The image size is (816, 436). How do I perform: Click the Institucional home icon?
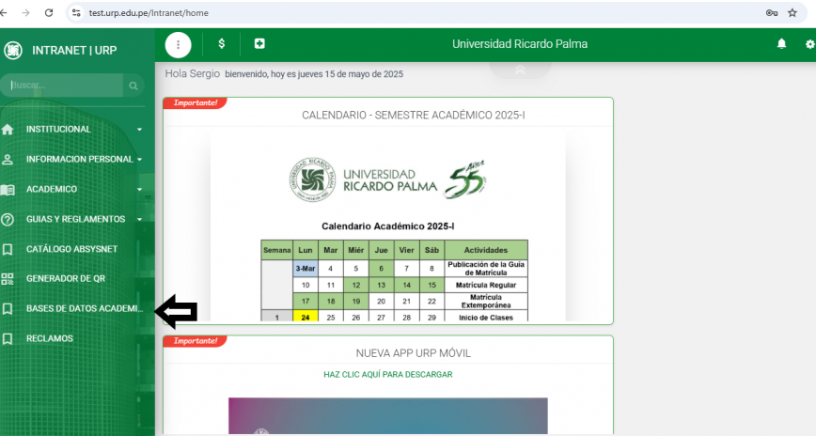tap(8, 129)
